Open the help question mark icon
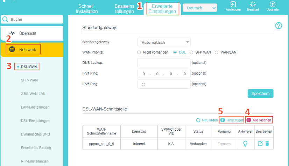 click(279, 26)
